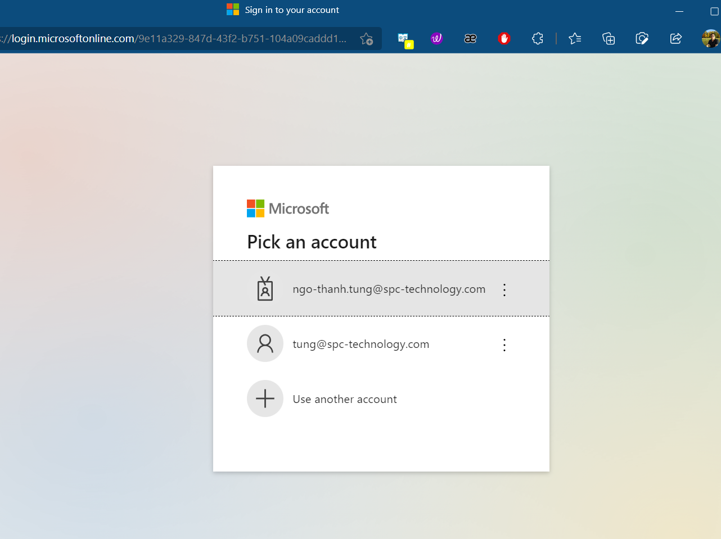The image size is (721, 539).
Task: Click the 'Pick an account' heading
Action: [312, 242]
